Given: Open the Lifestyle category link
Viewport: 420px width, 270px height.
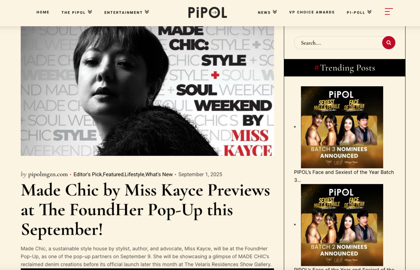Looking at the screenshot, I should click(134, 174).
